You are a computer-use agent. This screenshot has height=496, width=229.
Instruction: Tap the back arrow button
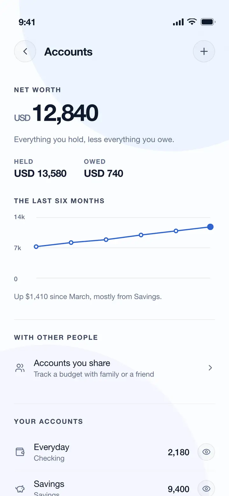pyautogui.click(x=25, y=51)
